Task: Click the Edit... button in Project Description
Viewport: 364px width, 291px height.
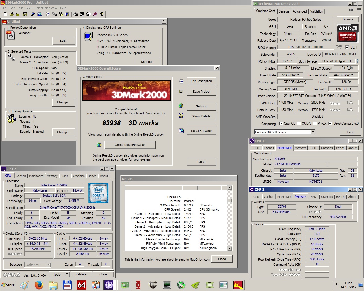Action: pos(64,41)
